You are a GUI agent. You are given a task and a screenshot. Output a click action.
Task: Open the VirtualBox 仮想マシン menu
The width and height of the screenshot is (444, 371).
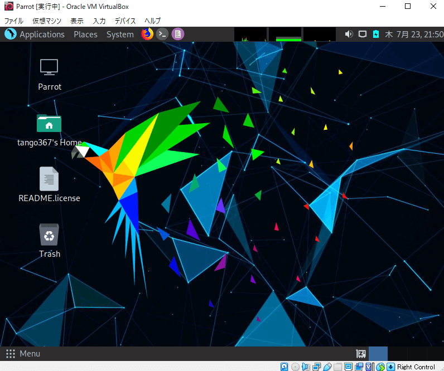(x=47, y=21)
